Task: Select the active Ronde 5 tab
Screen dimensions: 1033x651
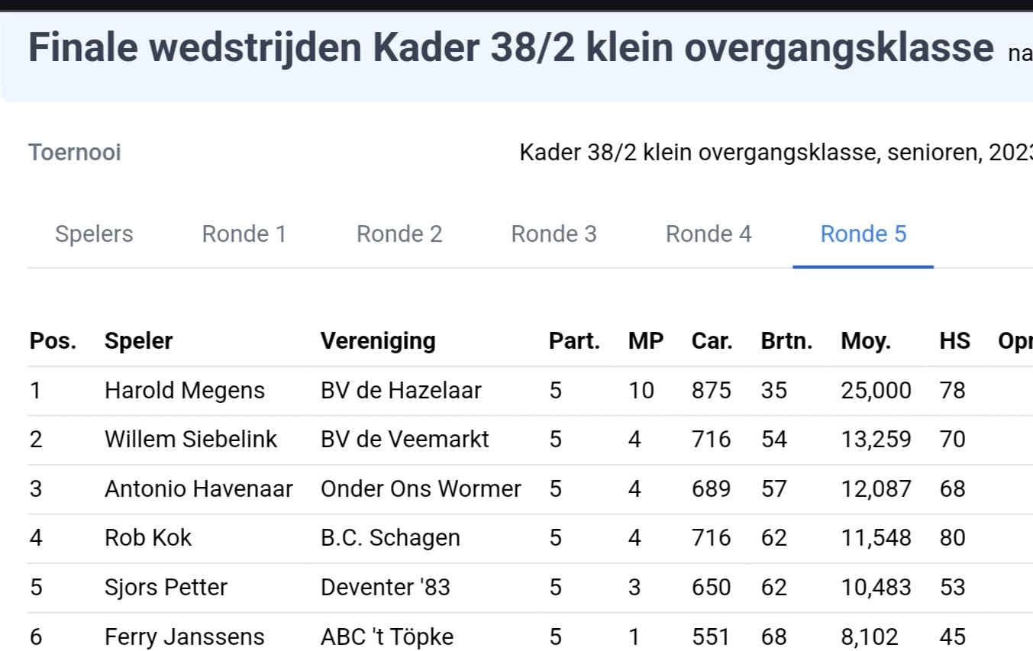Action: [864, 234]
